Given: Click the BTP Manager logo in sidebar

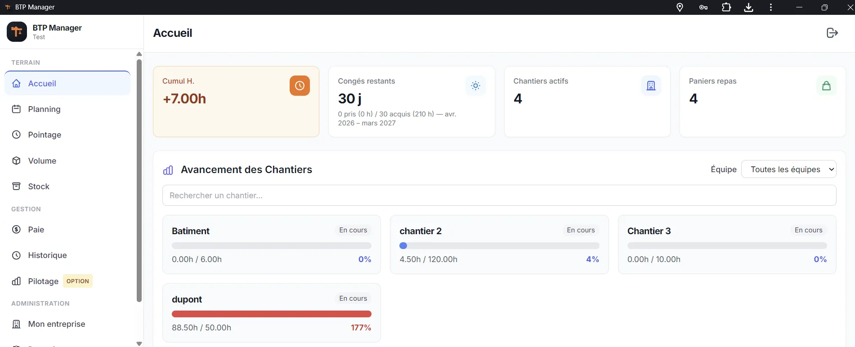Looking at the screenshot, I should pos(17,31).
